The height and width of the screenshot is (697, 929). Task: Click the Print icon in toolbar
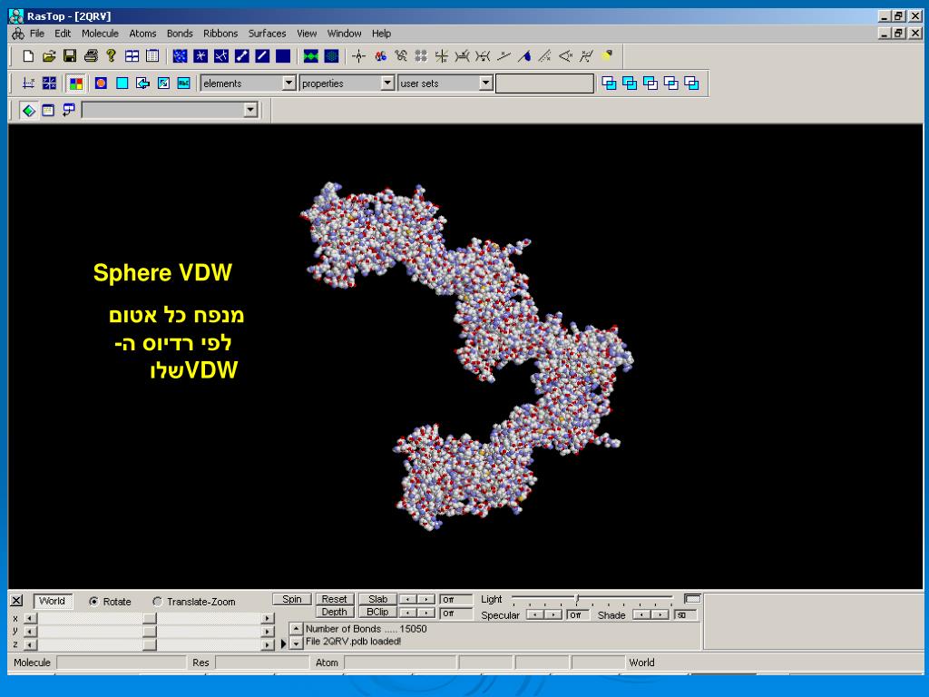click(x=91, y=56)
